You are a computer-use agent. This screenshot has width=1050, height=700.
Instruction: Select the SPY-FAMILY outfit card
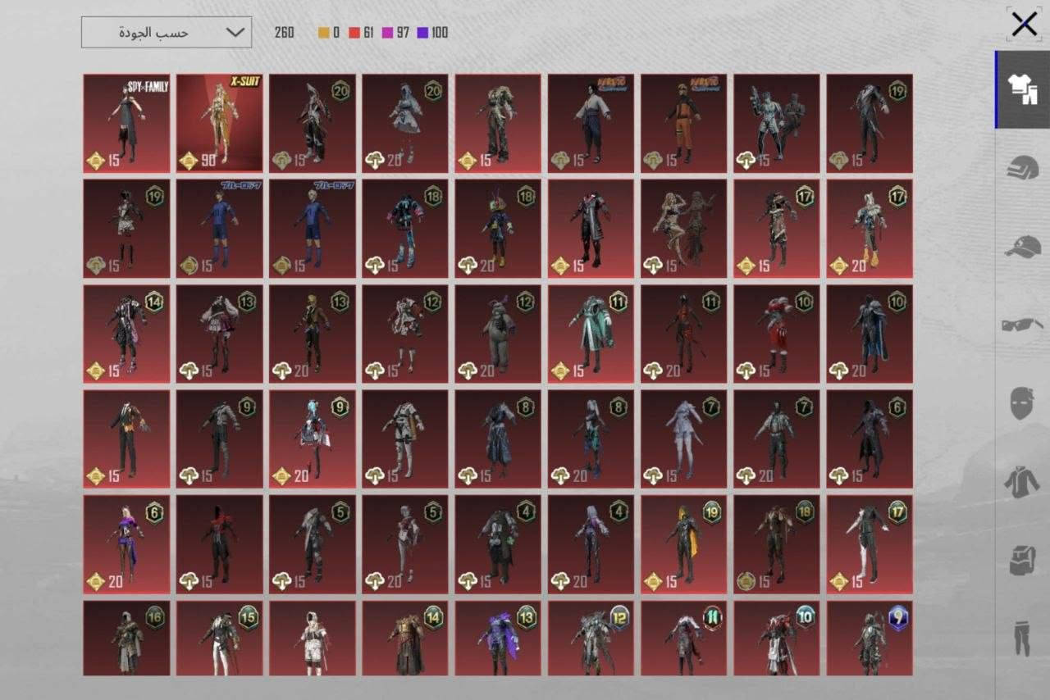coord(126,123)
